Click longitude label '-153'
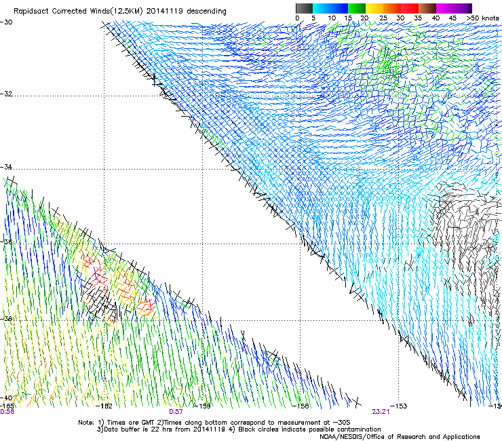The image size is (502, 441). click(399, 406)
